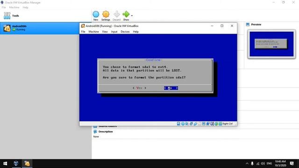299x168 pixels.
Task: Open the Windows Start menu
Action: coord(5,163)
